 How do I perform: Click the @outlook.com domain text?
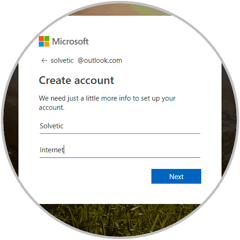click(x=100, y=60)
